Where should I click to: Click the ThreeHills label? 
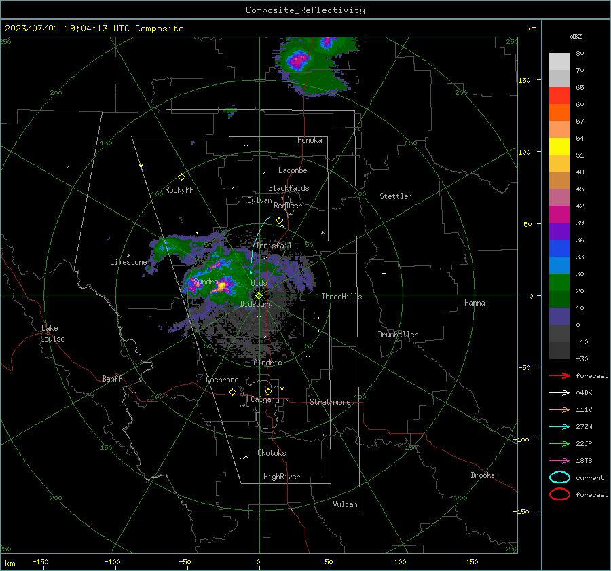tap(341, 297)
